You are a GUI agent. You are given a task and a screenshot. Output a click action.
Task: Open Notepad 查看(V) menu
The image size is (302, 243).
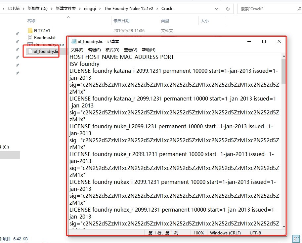pyautogui.click(x=130, y=50)
